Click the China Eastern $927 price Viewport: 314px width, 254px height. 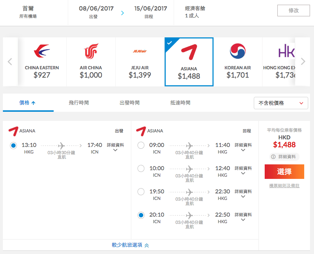pos(42,75)
